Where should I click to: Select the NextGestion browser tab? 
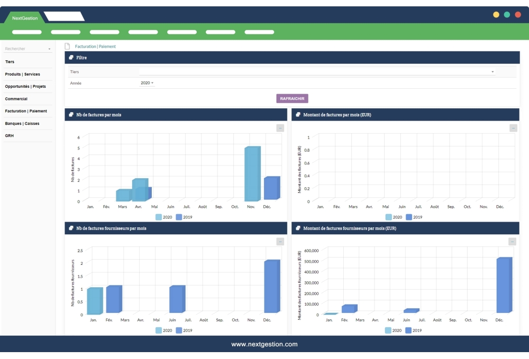click(25, 18)
